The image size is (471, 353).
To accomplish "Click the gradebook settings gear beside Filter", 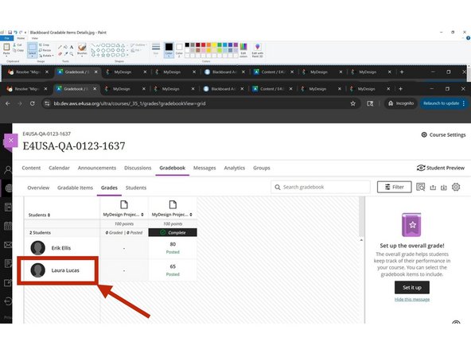I will [x=456, y=187].
